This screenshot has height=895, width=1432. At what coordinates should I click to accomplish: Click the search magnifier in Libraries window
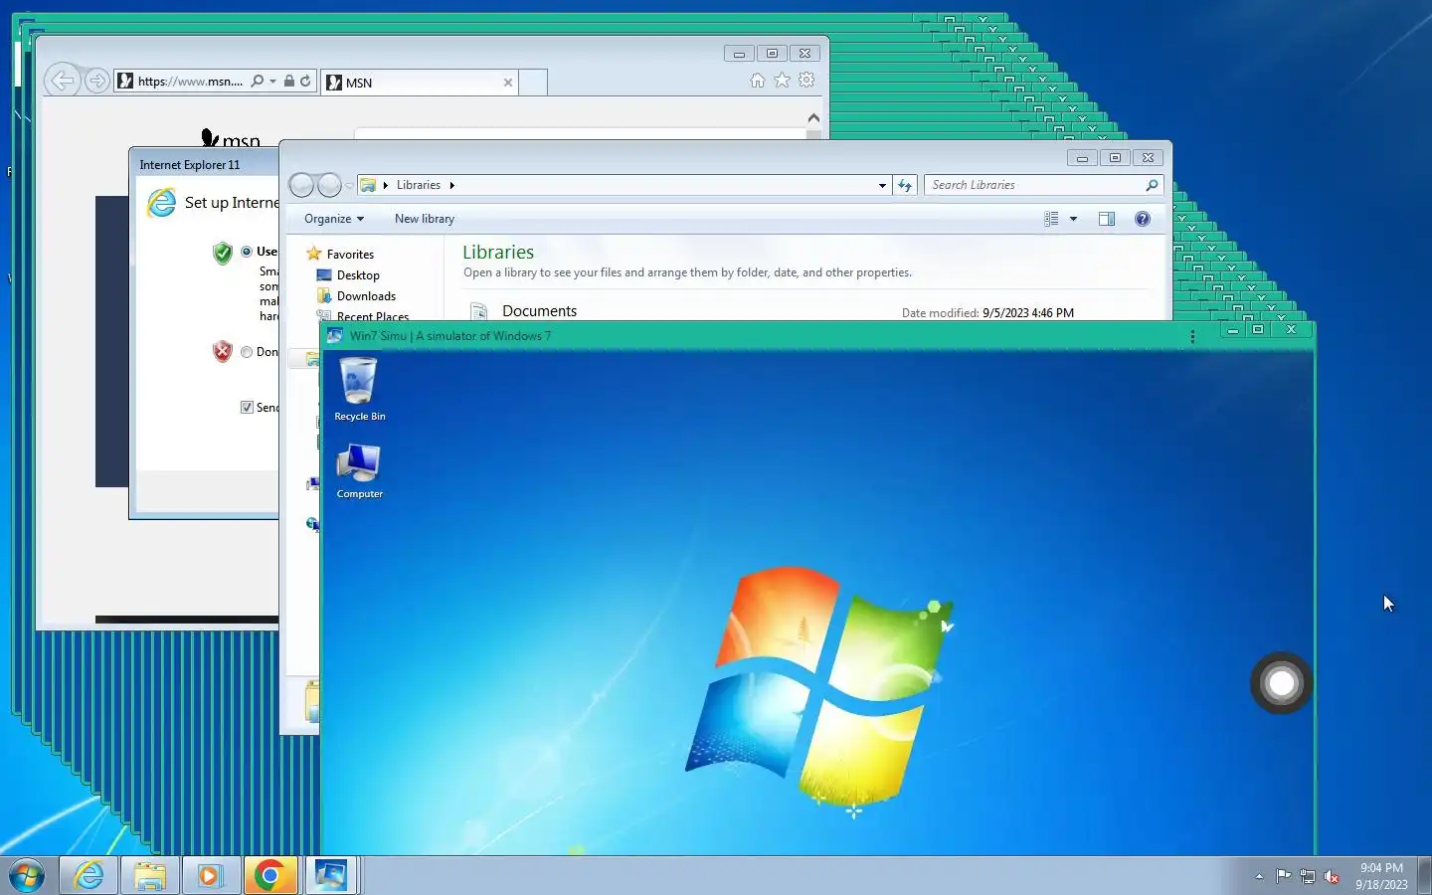pos(1152,185)
